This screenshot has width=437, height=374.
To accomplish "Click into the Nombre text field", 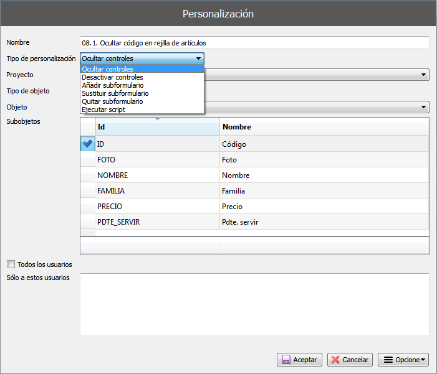I will [254, 42].
